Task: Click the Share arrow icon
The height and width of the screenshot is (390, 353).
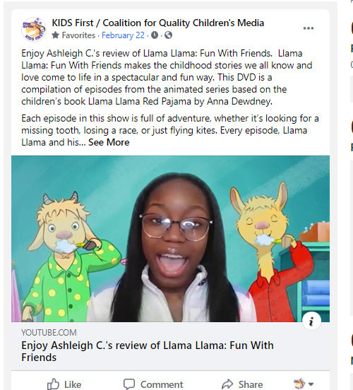Action: click(x=227, y=384)
